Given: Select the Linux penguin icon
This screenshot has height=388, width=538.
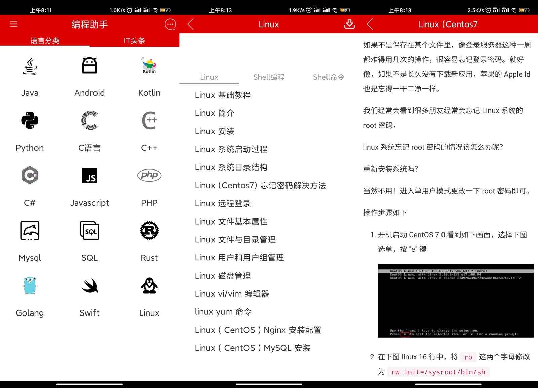Looking at the screenshot, I should click(149, 286).
